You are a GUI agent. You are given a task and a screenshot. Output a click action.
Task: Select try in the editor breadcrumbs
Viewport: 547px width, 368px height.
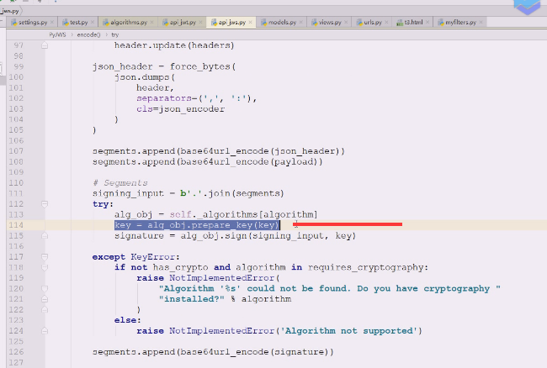coord(114,34)
